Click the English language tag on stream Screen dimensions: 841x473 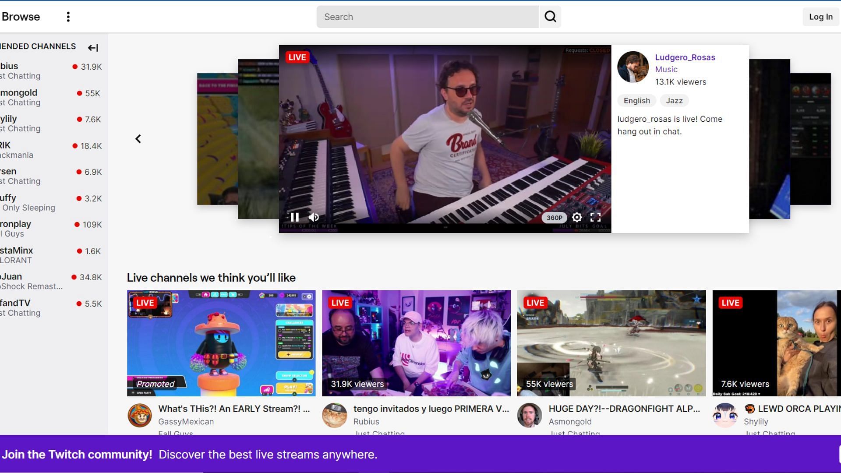tap(636, 100)
